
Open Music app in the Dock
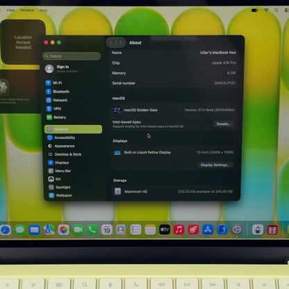tap(179, 229)
